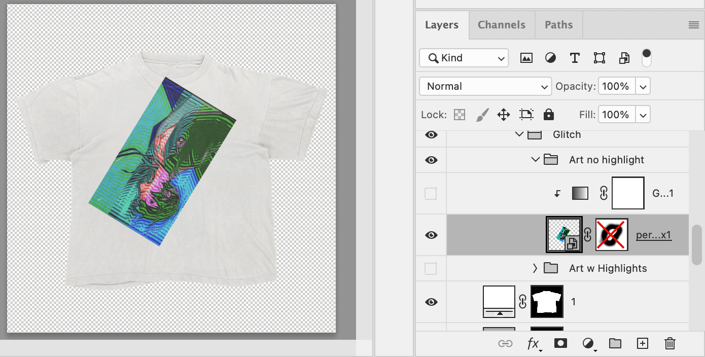Select the t-shirt mask thumbnail on layer 1
The image size is (705, 357).
pos(547,302)
